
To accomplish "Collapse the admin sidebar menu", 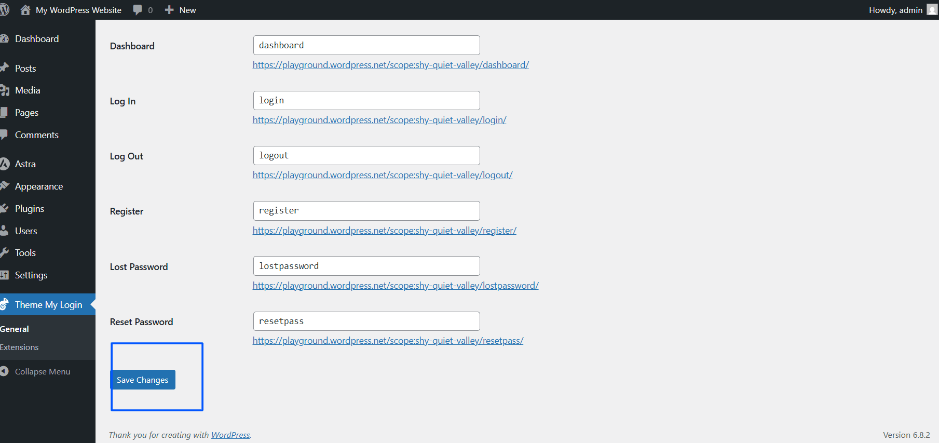I will coord(43,371).
